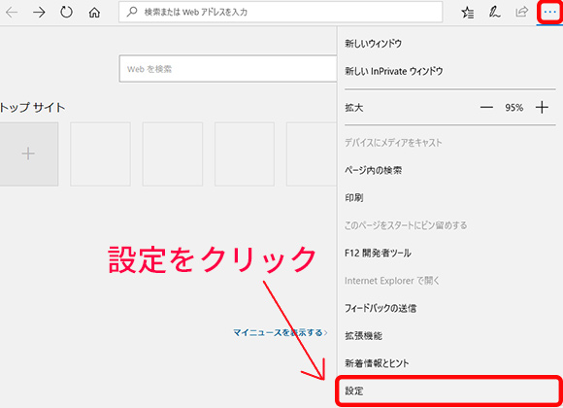563x408 pixels.
Task: Click the address bar input
Action: pos(281,12)
